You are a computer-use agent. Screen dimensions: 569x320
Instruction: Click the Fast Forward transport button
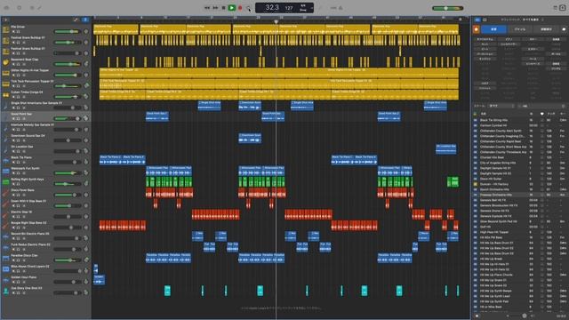coord(215,8)
